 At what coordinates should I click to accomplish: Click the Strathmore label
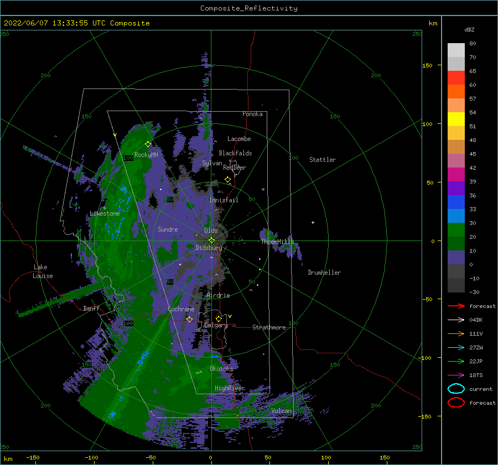(269, 327)
